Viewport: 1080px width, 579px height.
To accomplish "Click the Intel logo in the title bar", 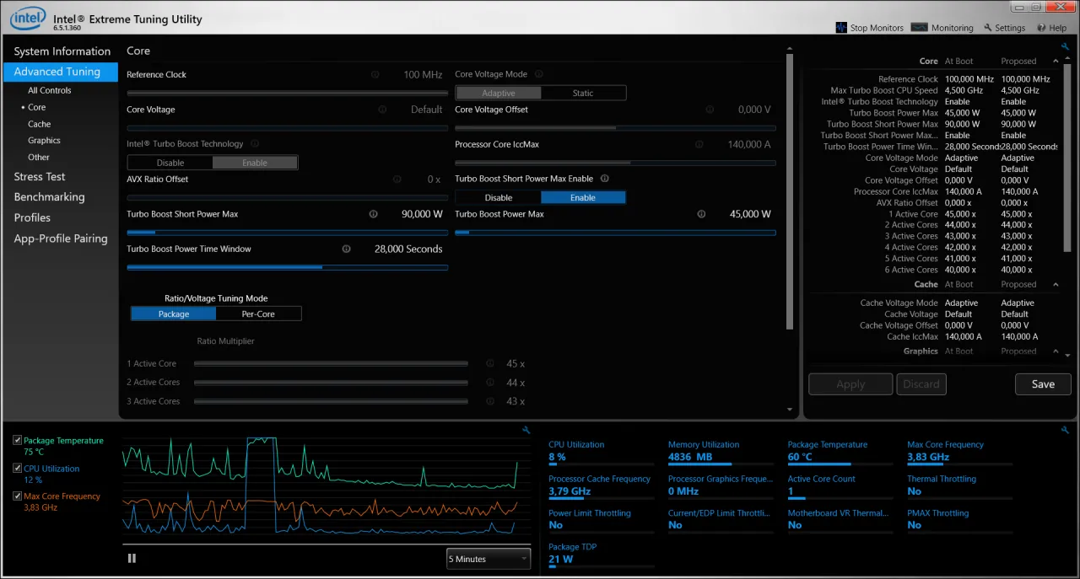I will [26, 19].
